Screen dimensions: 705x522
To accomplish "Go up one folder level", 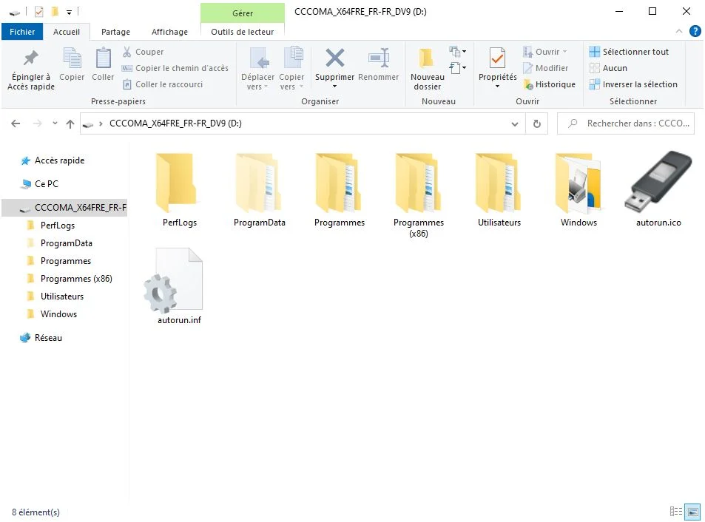I will click(70, 123).
